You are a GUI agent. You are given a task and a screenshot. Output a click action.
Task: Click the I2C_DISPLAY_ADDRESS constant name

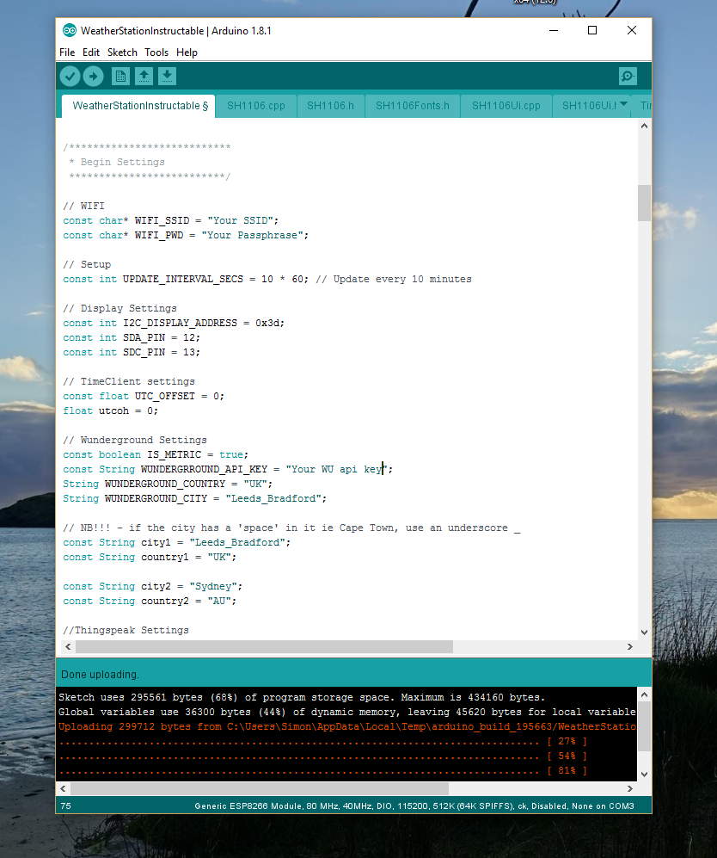[x=181, y=323]
